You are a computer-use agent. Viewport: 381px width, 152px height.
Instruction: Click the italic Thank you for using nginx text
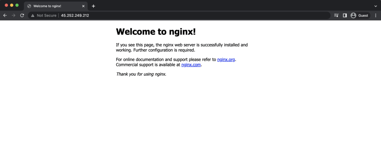[141, 74]
